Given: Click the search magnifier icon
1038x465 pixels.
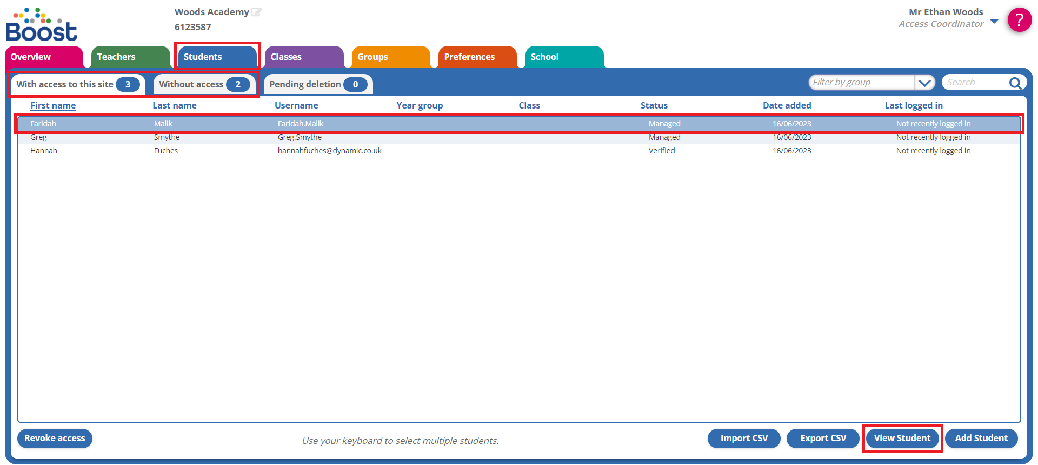Looking at the screenshot, I should pyautogui.click(x=1015, y=83).
